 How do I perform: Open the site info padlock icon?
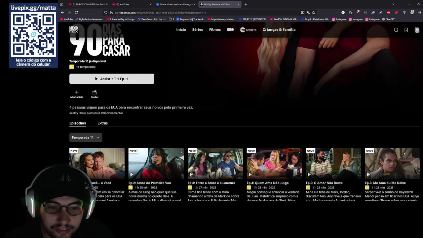coord(111,13)
